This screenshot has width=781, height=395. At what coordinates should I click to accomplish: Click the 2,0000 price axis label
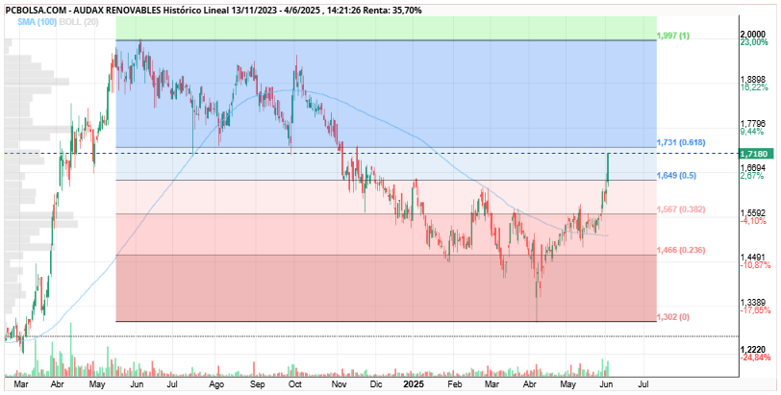[754, 35]
